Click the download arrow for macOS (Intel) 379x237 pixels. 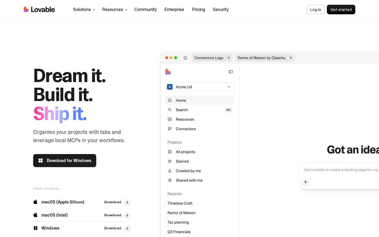pos(127,215)
